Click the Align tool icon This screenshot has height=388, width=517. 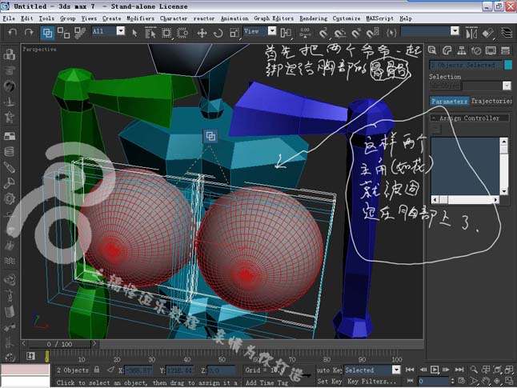point(487,33)
